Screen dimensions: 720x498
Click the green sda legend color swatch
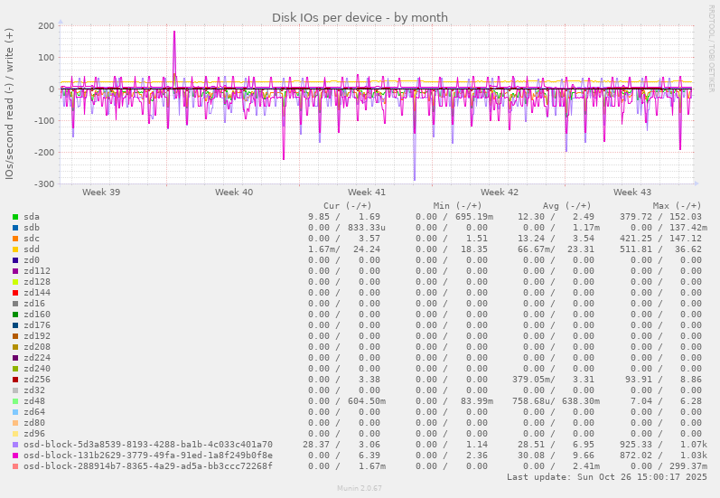15,217
